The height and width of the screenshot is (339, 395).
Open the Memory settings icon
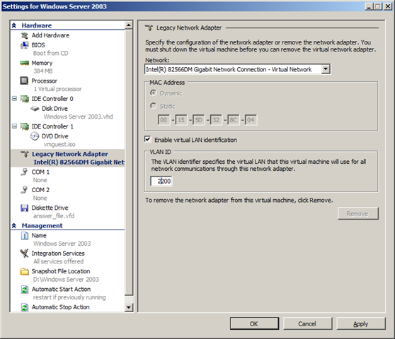[x=25, y=63]
